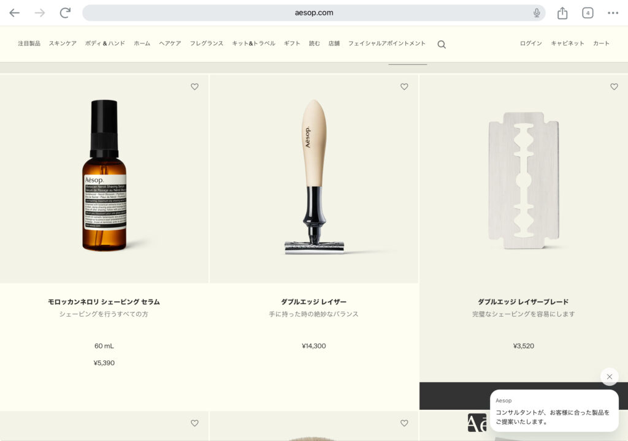Screen dimensions: 628x441
Task: Open the ホーム menu
Action: (x=142, y=43)
